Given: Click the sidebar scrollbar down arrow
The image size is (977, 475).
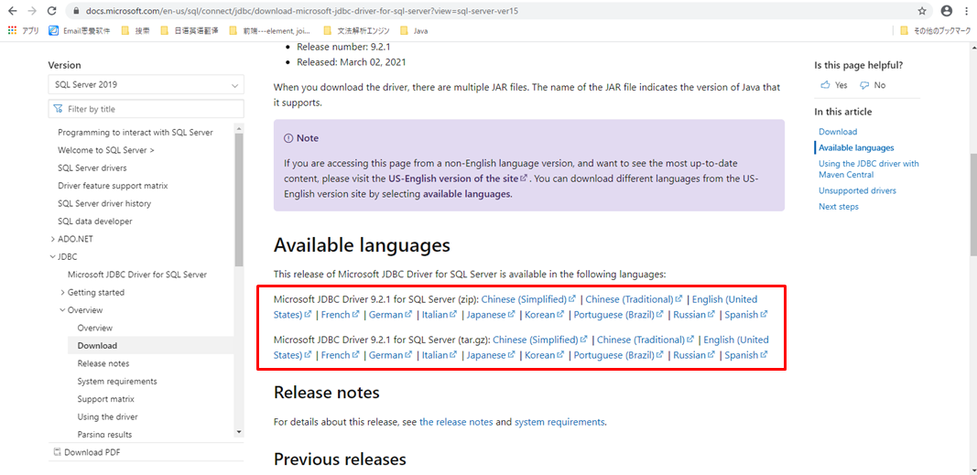Looking at the screenshot, I should pos(239,432).
